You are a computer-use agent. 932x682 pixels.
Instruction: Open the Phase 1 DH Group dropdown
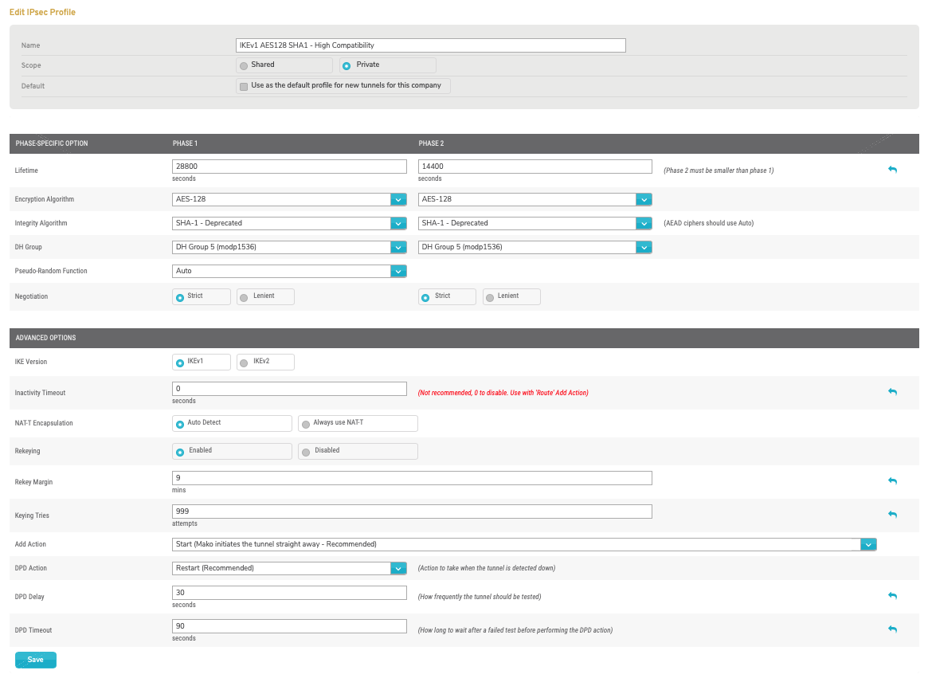tap(397, 247)
